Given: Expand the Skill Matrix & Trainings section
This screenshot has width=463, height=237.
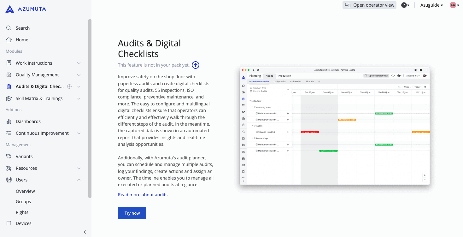Looking at the screenshot, I should tap(79, 98).
